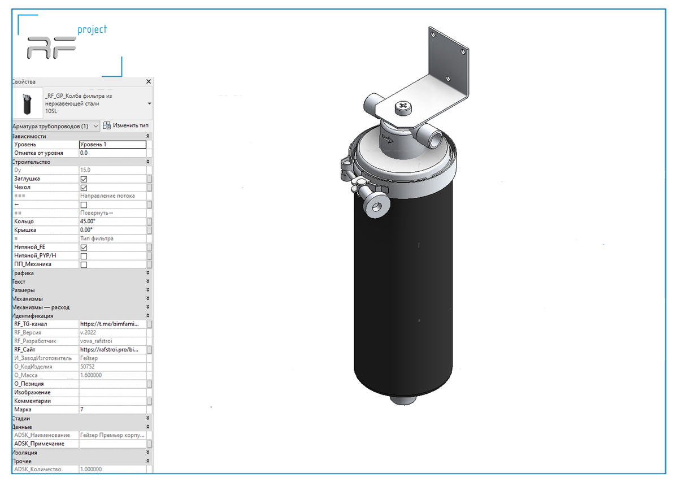Image resolution: width=678 pixels, height=482 pixels.
Task: Open the Арматура трубопроводов (1) filter dropdown
Action: coord(55,126)
